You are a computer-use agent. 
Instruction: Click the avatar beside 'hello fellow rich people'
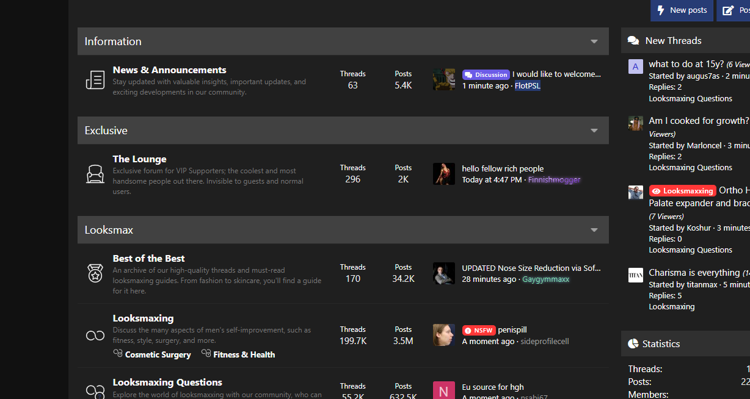tap(444, 174)
